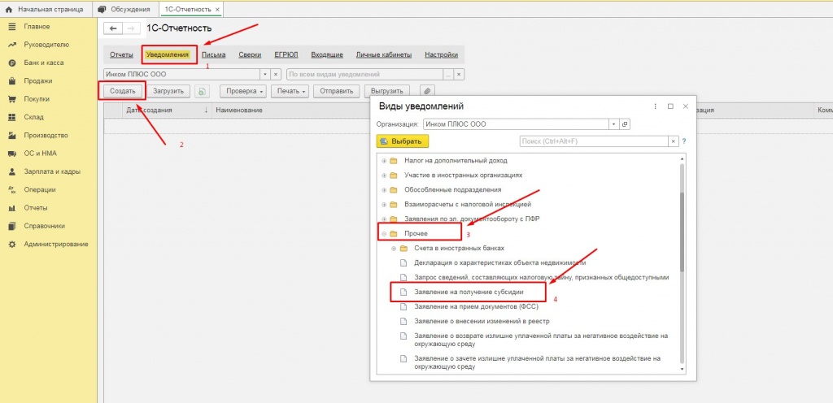Viewport: 833px width, 403px height.
Task: Open Банк и касса section
Action: coord(44,63)
